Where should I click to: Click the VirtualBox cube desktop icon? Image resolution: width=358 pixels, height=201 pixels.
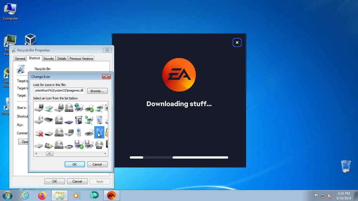click(x=30, y=40)
